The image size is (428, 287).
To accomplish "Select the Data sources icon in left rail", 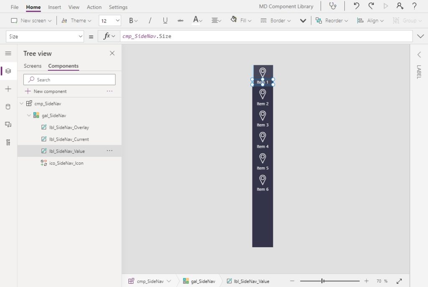I will 8,107.
